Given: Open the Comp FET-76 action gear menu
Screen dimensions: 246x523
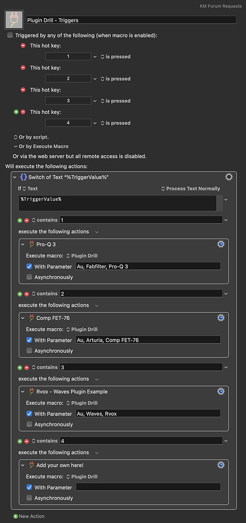Looking at the screenshot, I should (221, 318).
